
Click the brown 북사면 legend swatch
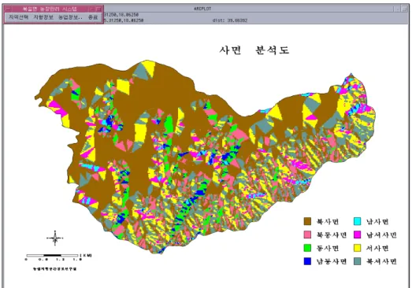pos(307,221)
